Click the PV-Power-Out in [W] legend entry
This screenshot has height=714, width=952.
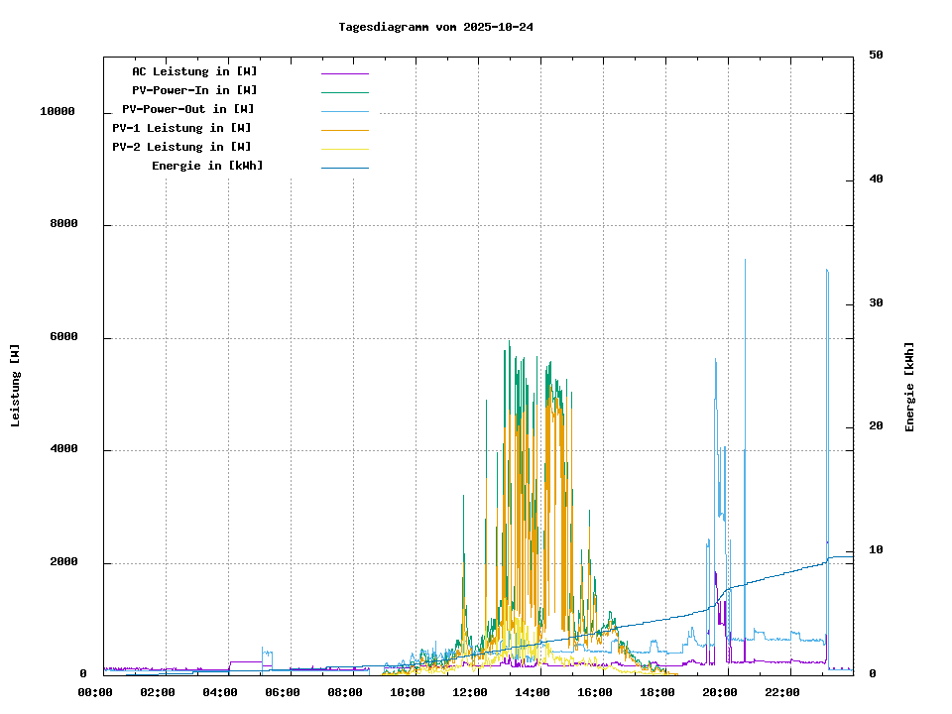click(x=187, y=109)
